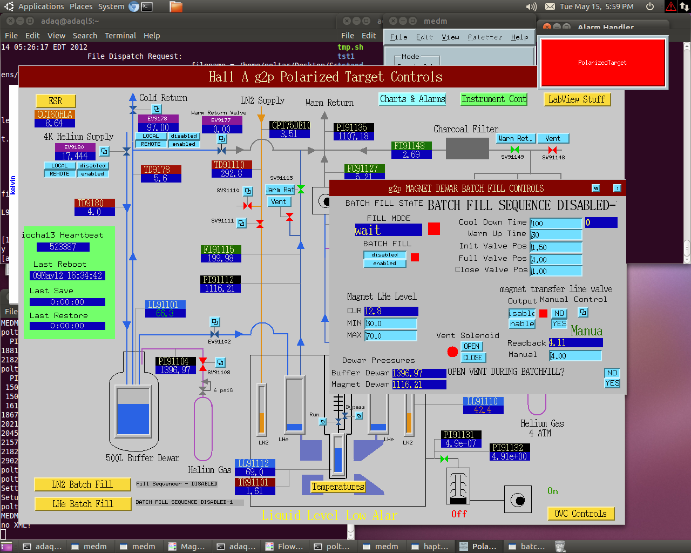Viewport: 691px width, 553px height.
Task: Open Terminal menu in terminal window
Action: coord(120,36)
